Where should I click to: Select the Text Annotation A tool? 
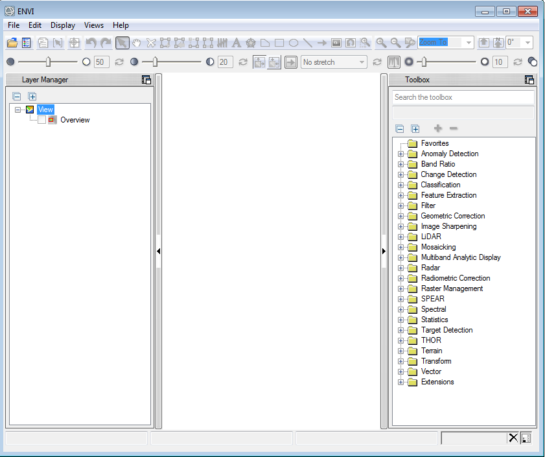[x=237, y=43]
